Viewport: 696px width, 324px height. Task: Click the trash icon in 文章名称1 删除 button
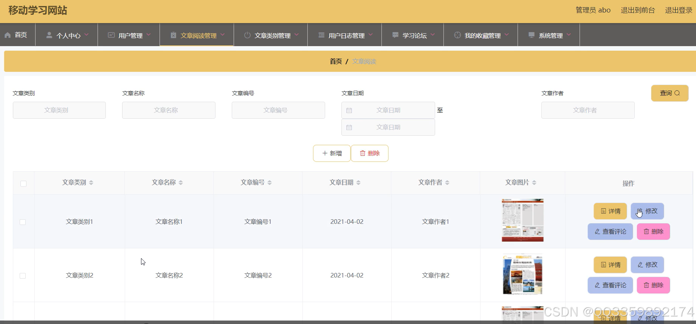(646, 232)
